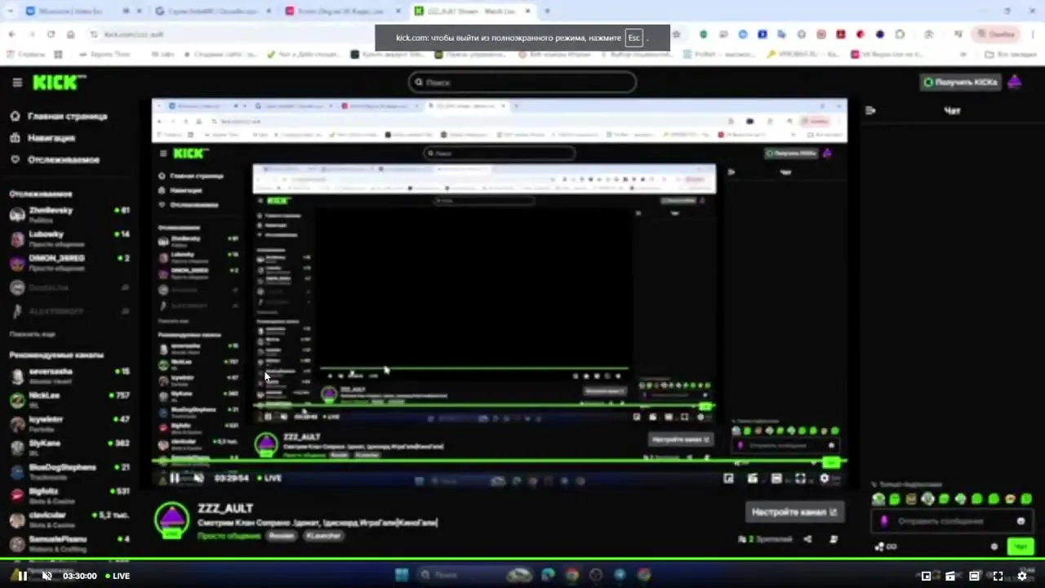Expand the Показать еще list
This screenshot has height=588, width=1045.
pos(32,334)
